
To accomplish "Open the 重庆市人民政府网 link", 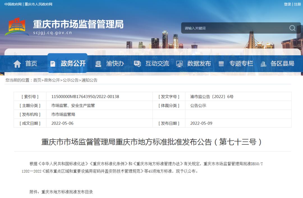I will (38, 4).
